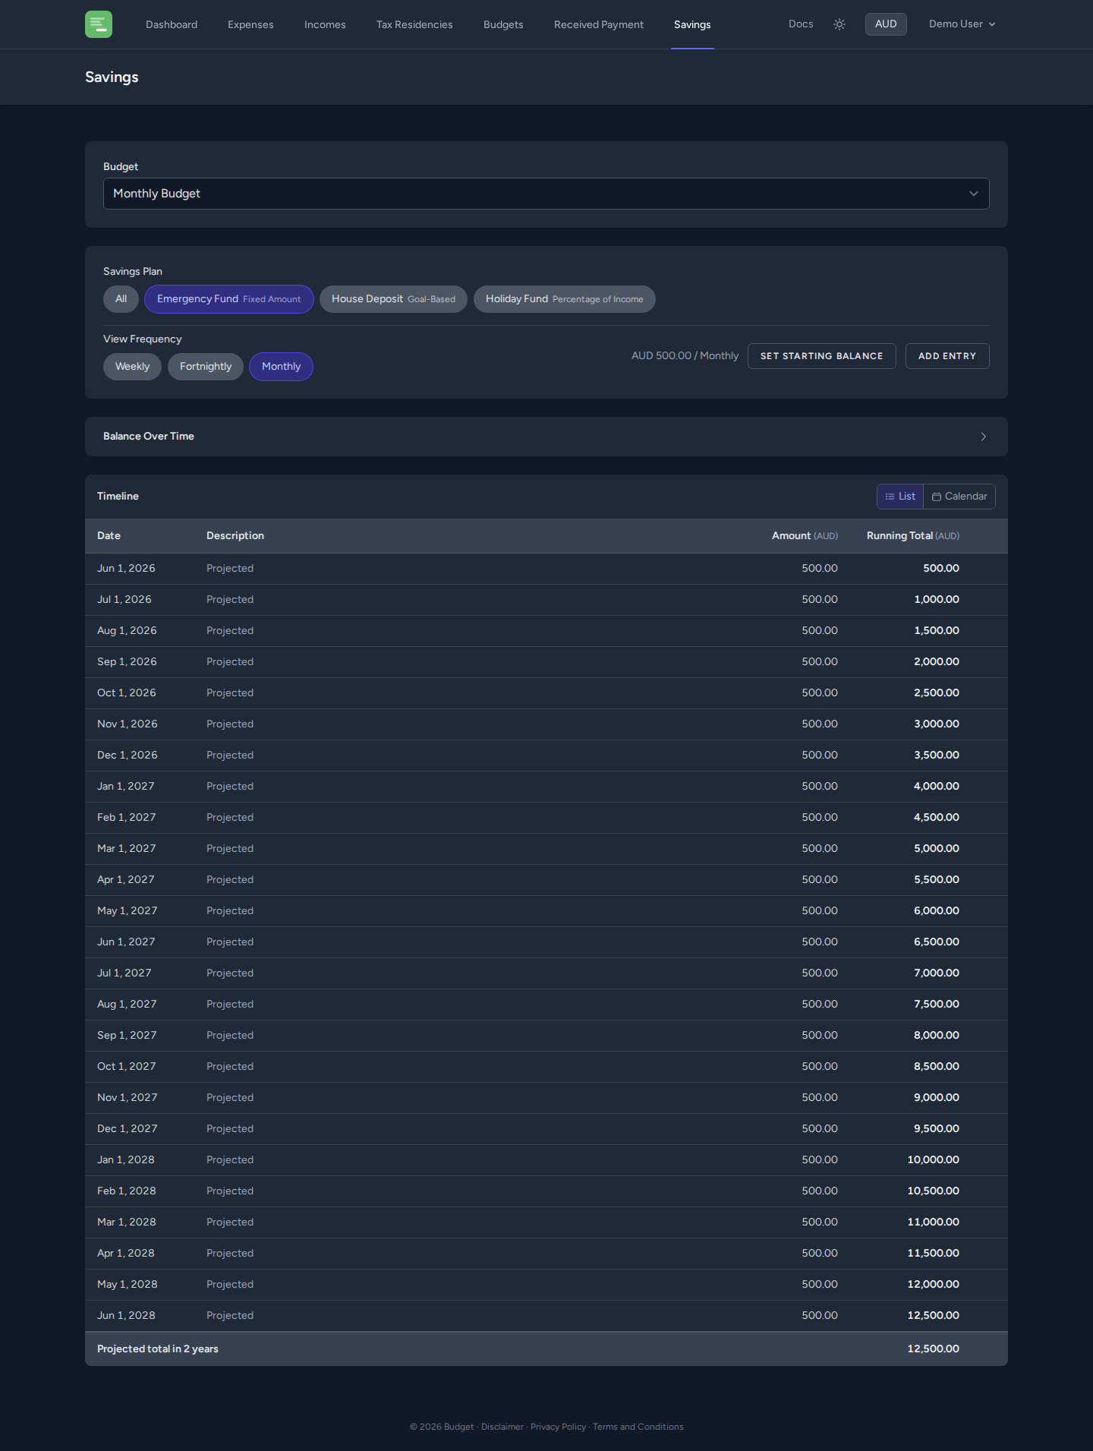Set view frequency to Fortnightly
1093x1451 pixels.
pyautogui.click(x=206, y=367)
